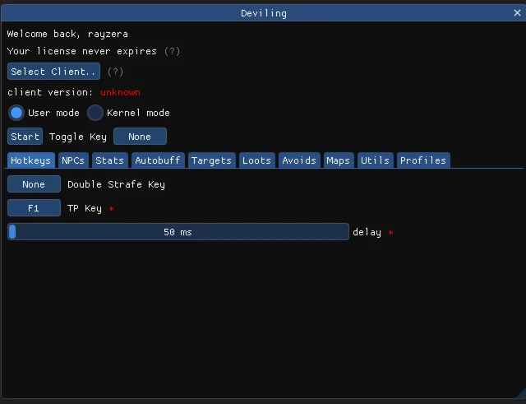Go to the Autobuff tab
Viewport: 526px width, 404px height.
[158, 160]
